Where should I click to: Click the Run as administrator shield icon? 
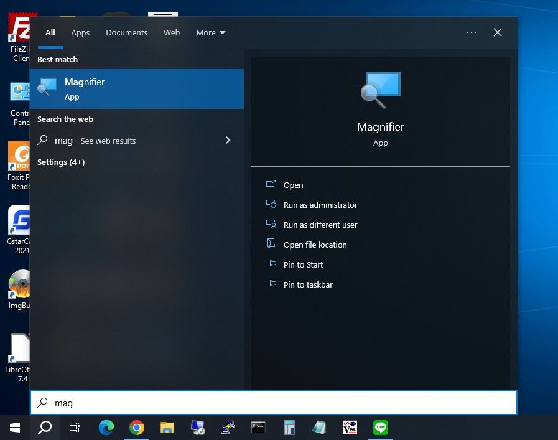pos(271,204)
